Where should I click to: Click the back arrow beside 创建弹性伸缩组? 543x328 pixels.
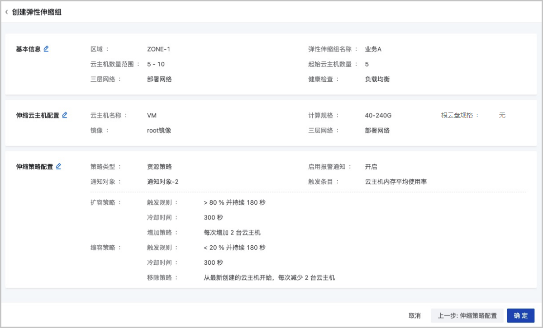[x=7, y=12]
